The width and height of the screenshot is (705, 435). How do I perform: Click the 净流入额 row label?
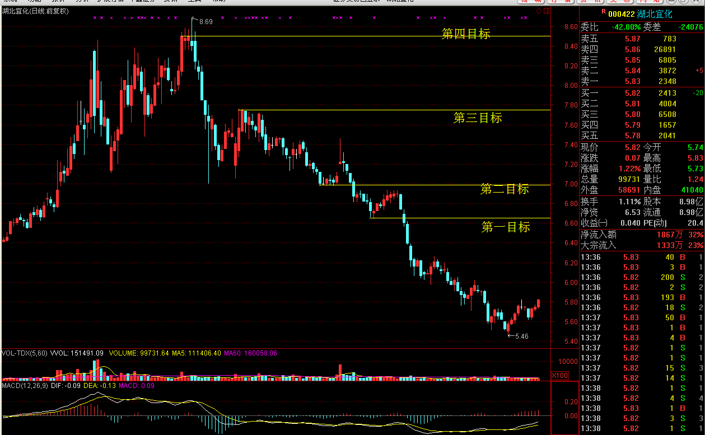click(x=597, y=235)
